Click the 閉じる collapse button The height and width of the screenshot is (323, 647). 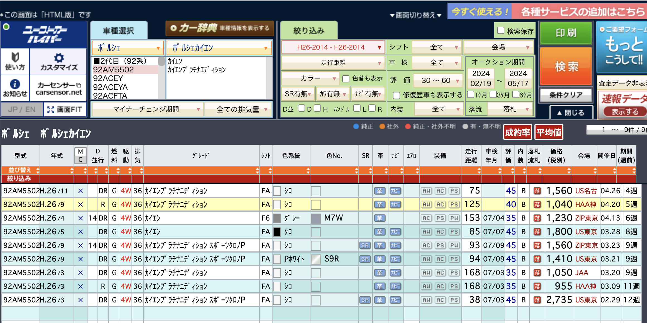coord(571,112)
